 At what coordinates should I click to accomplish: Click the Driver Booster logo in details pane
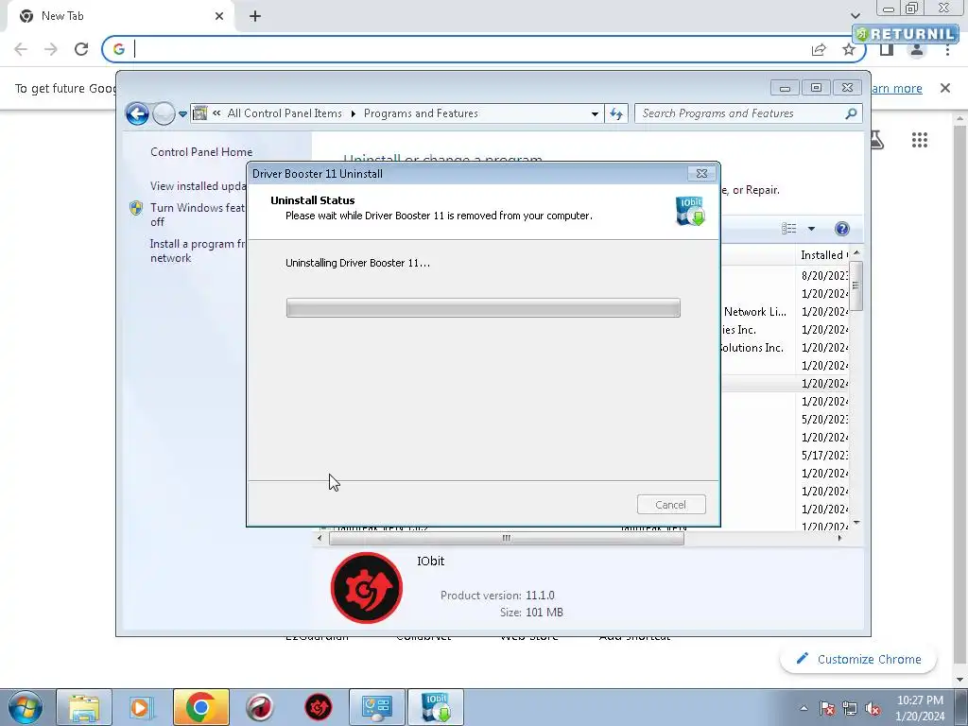367,588
